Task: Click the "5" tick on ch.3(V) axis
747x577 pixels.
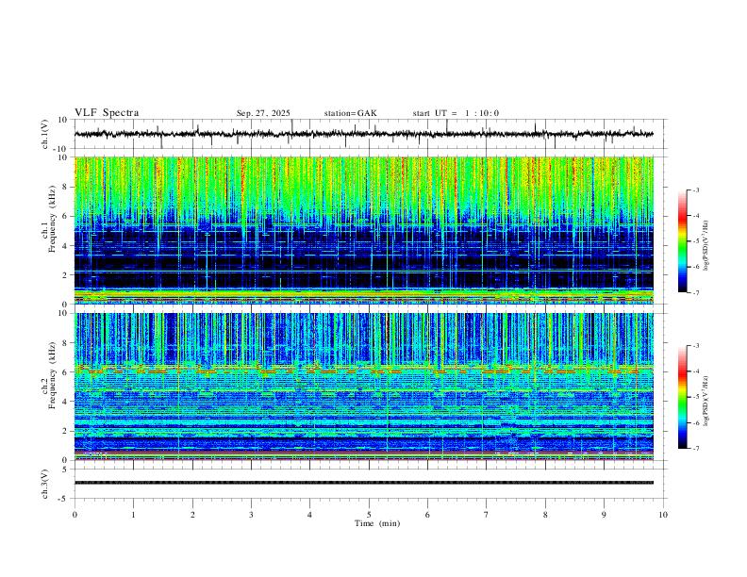Action: coord(65,470)
